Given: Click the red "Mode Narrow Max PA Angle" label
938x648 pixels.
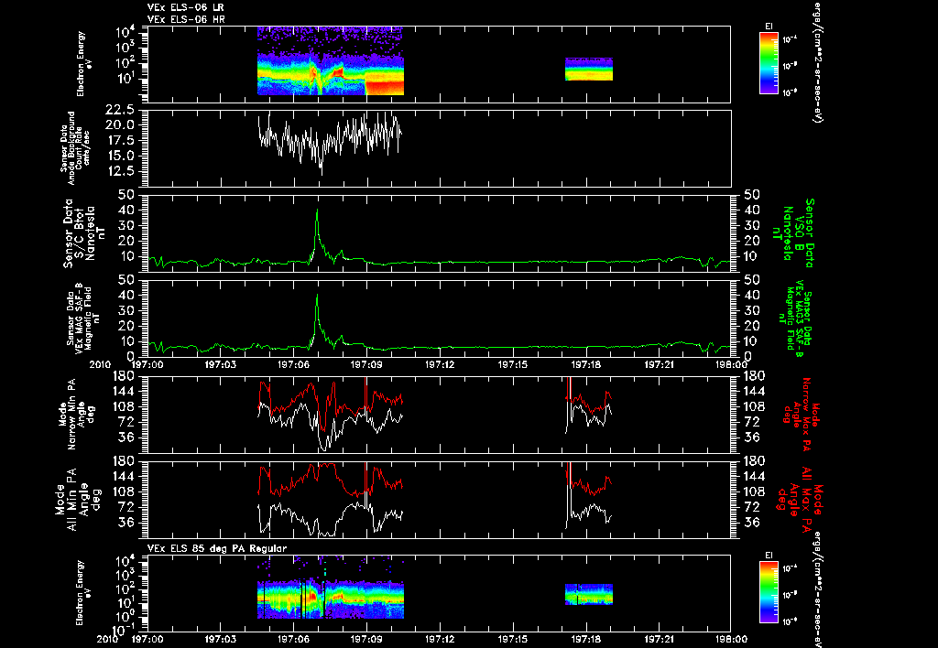Looking at the screenshot, I should [802, 415].
